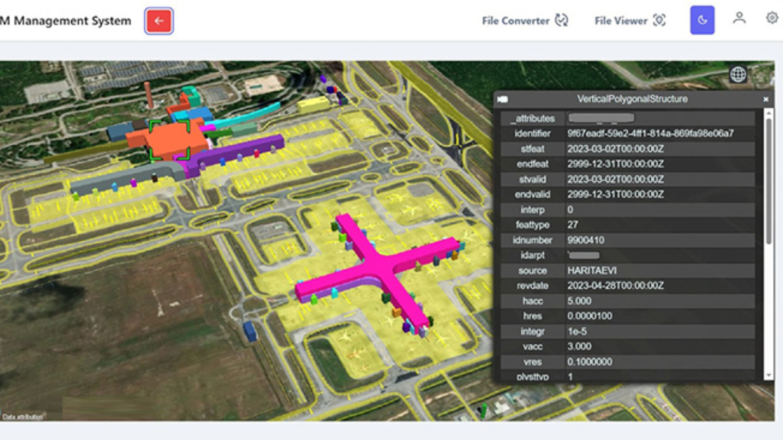Click the red back arrow button
Image resolution: width=783 pixels, height=440 pixels.
coord(159,21)
